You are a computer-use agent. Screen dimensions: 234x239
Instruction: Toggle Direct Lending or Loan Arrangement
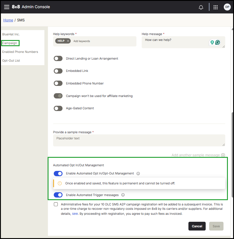tap(58, 58)
